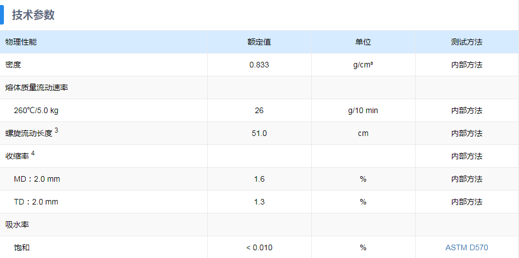Viewport: 519px width, 258px height.
Task: Select the MD：2.0 mm shrinkage row
Action: click(x=259, y=179)
